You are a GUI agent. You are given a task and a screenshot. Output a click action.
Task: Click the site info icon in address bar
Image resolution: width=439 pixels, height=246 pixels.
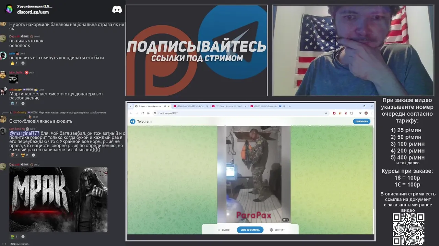tap(155, 113)
